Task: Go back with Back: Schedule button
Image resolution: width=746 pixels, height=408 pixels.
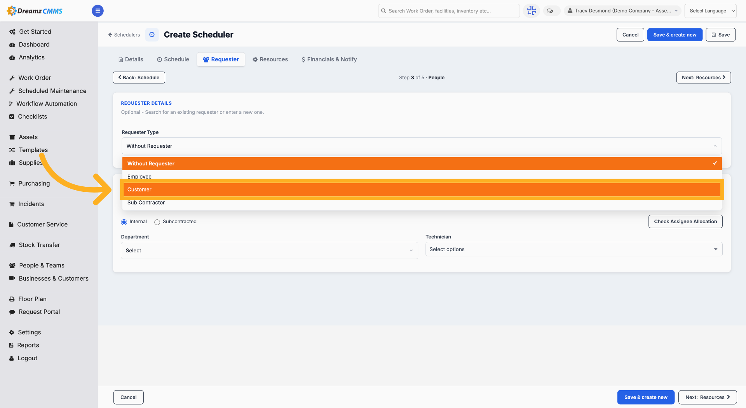Action: coord(139,78)
